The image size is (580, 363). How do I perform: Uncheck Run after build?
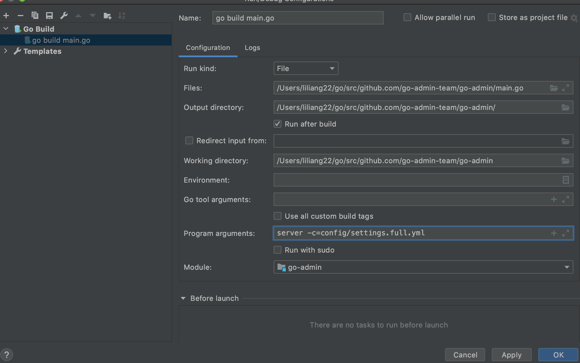(x=278, y=124)
